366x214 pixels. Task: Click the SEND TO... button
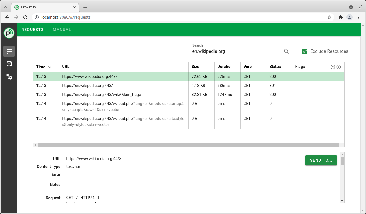[321, 160]
